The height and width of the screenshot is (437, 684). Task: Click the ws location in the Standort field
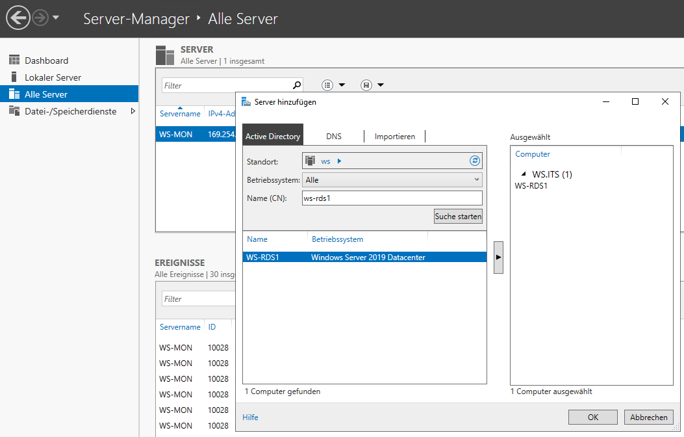click(x=325, y=161)
